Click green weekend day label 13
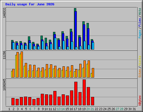This screenshot has width=143, height=112. click(59, 109)
